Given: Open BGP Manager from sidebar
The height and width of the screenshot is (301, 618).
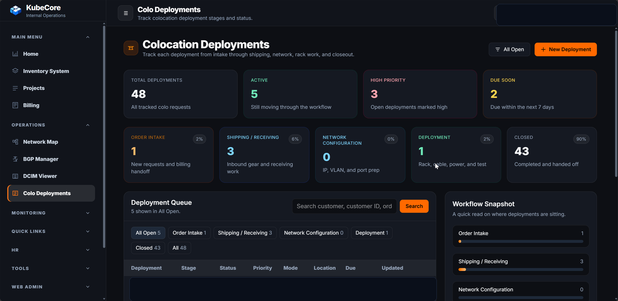Looking at the screenshot, I should coord(51,159).
